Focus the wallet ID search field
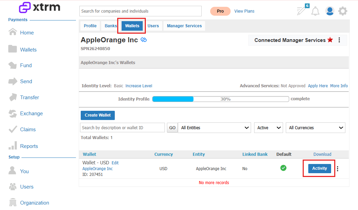 [122, 128]
